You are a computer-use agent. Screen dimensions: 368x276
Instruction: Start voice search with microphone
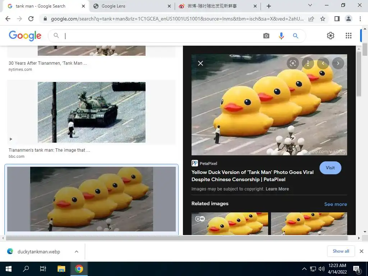281,36
